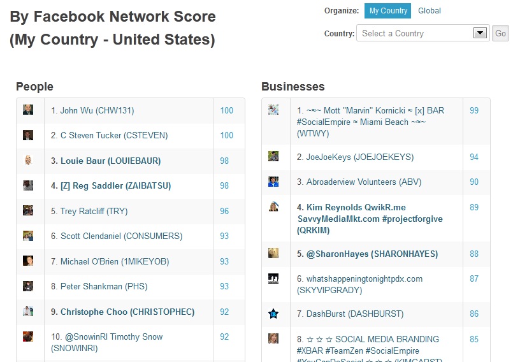Screen dimensions: 513x362
Task: Open Peter Shankman's avatar thumbnail
Action: 28,286
